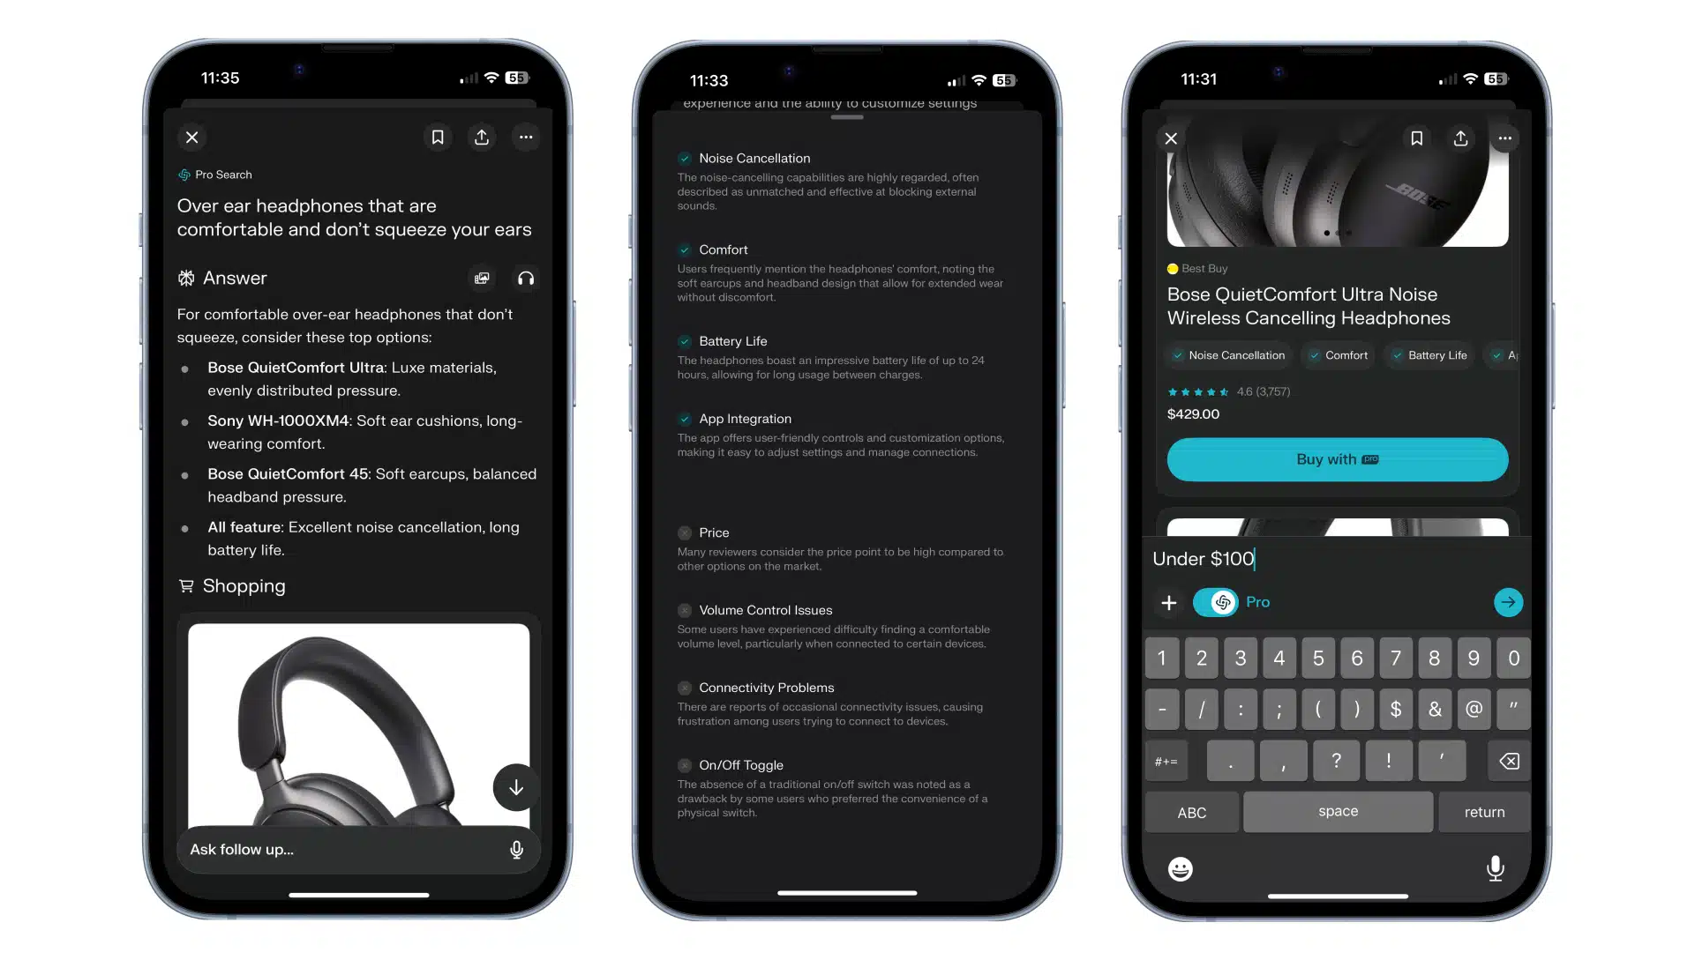Click the close X button on right phone
Screen dimensions: 1695x960
tap(1171, 138)
